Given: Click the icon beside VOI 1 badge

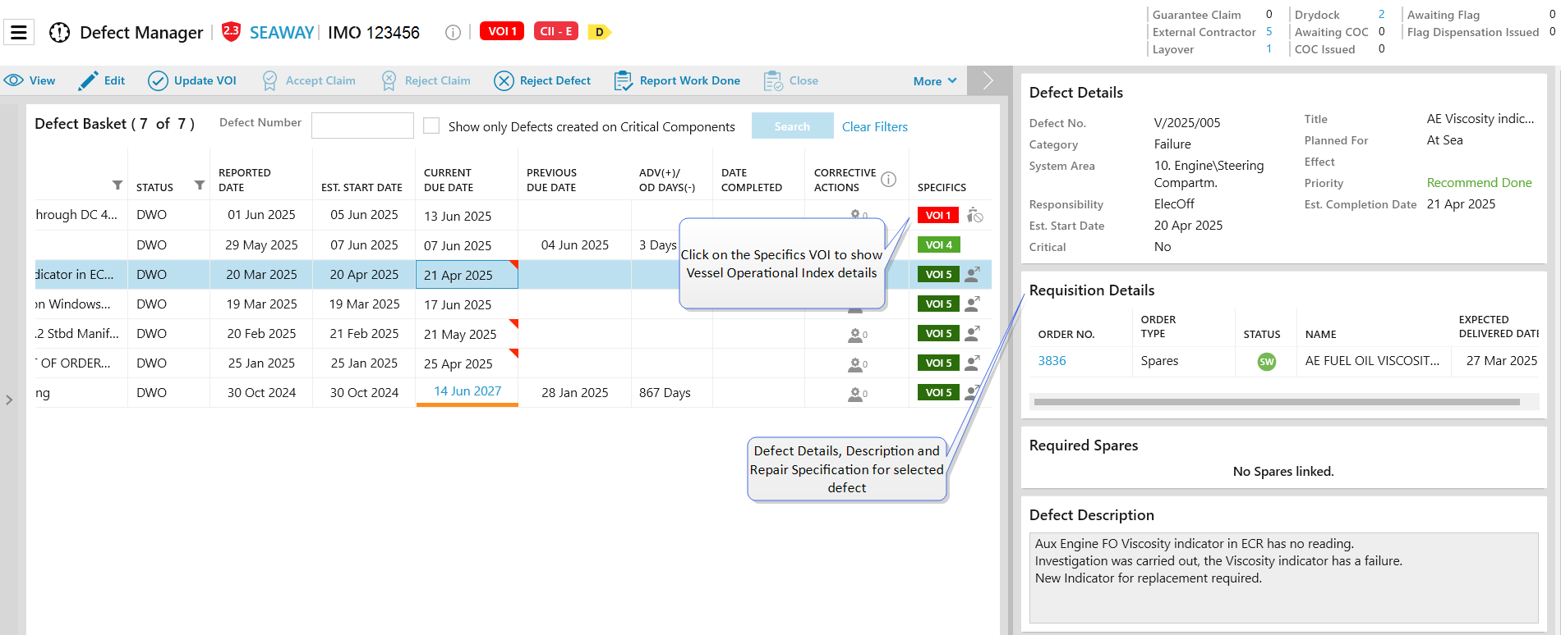Looking at the screenshot, I should [x=974, y=215].
